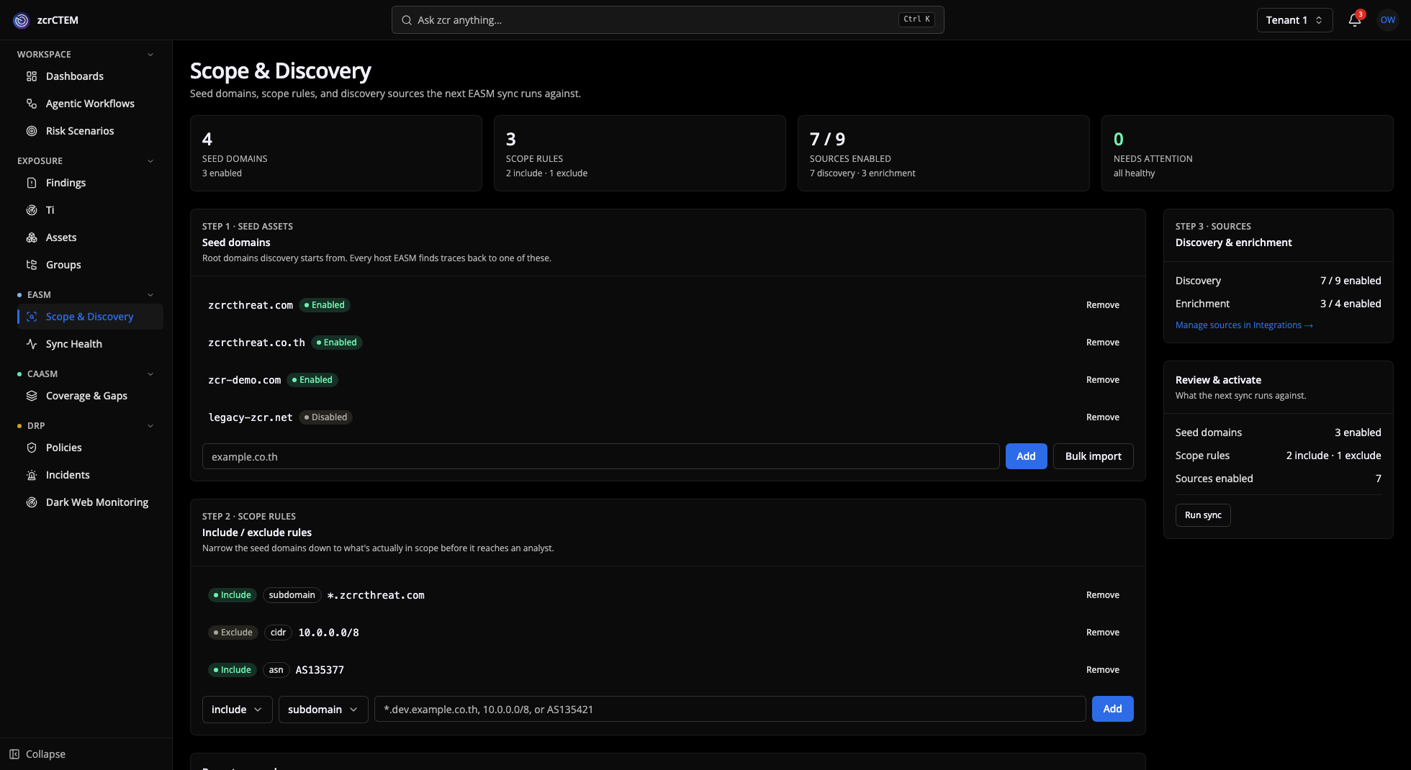Collapse the DRP section chevron
Viewport: 1411px width, 770px height.
pos(150,426)
